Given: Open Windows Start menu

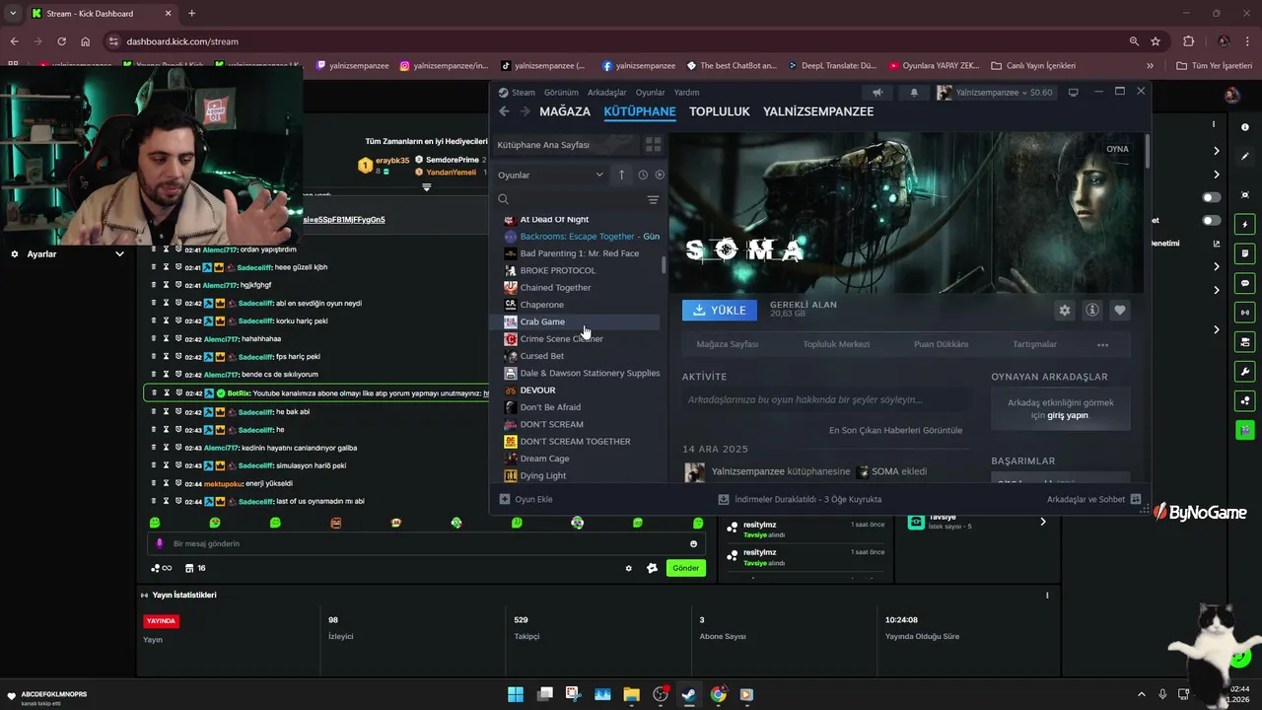Looking at the screenshot, I should coord(516,694).
